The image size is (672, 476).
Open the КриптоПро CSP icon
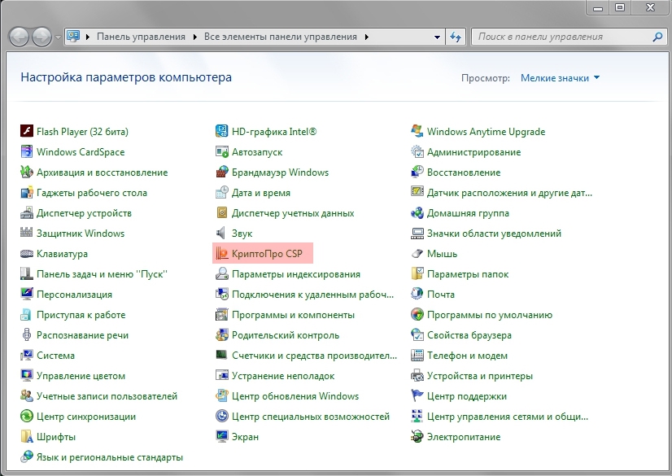(x=221, y=253)
